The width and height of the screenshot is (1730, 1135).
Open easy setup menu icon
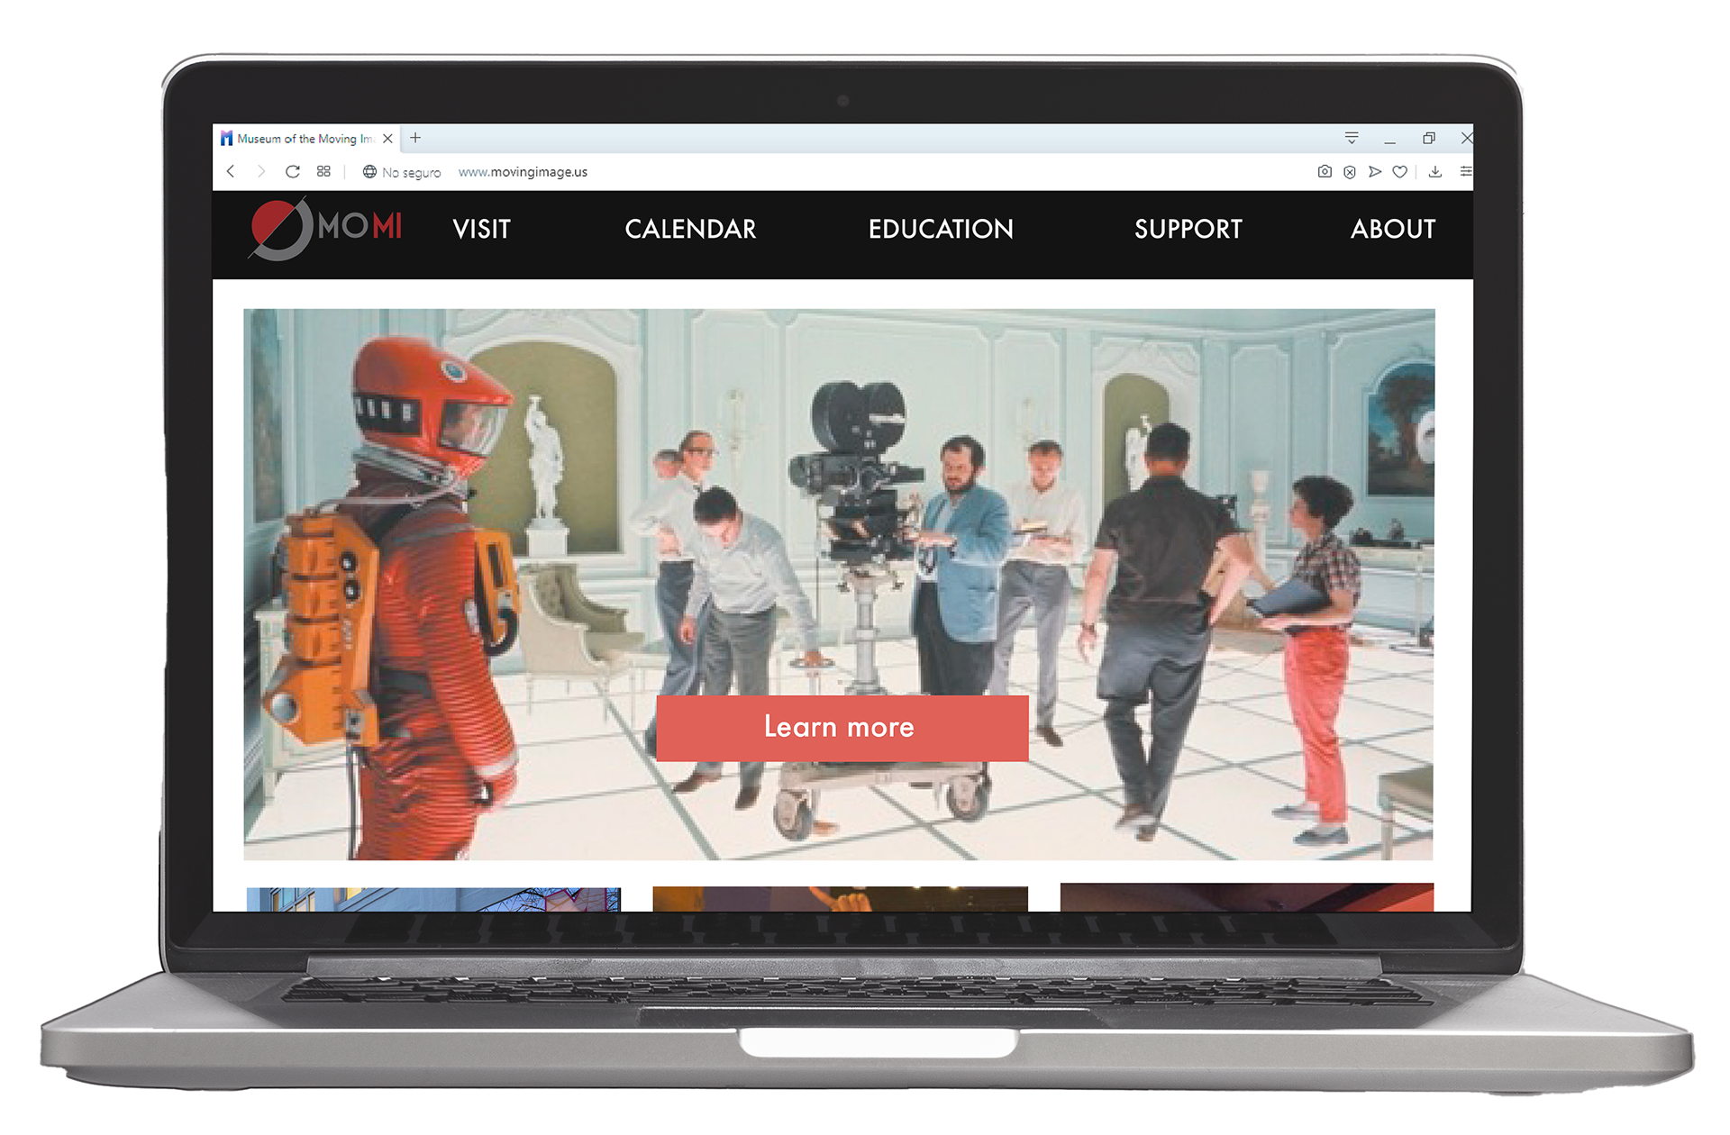coord(1466,171)
